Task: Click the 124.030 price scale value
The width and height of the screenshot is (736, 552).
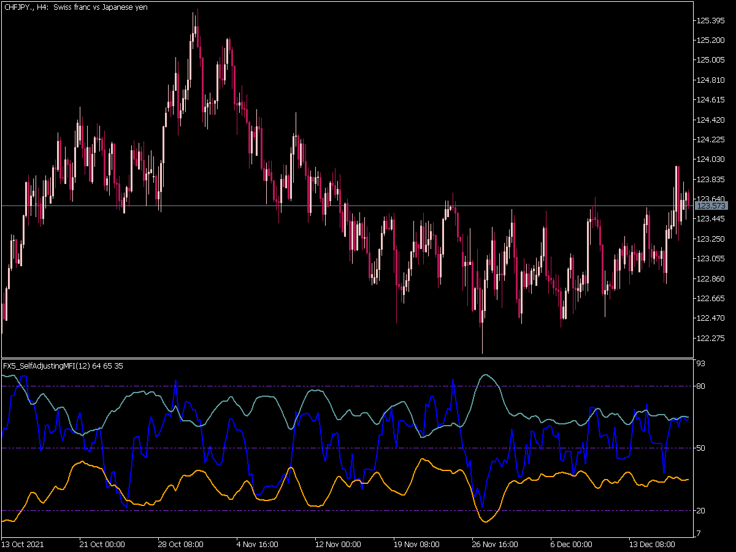Action: coord(711,159)
